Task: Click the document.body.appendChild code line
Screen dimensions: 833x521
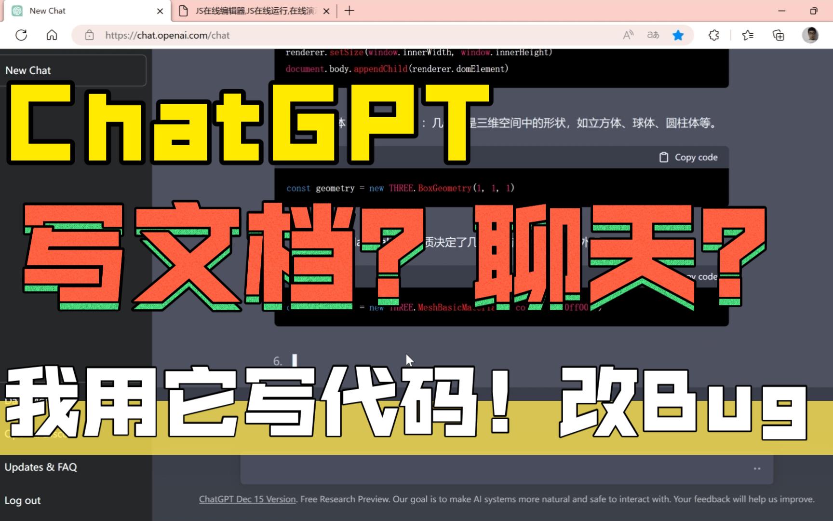Action: 397,69
